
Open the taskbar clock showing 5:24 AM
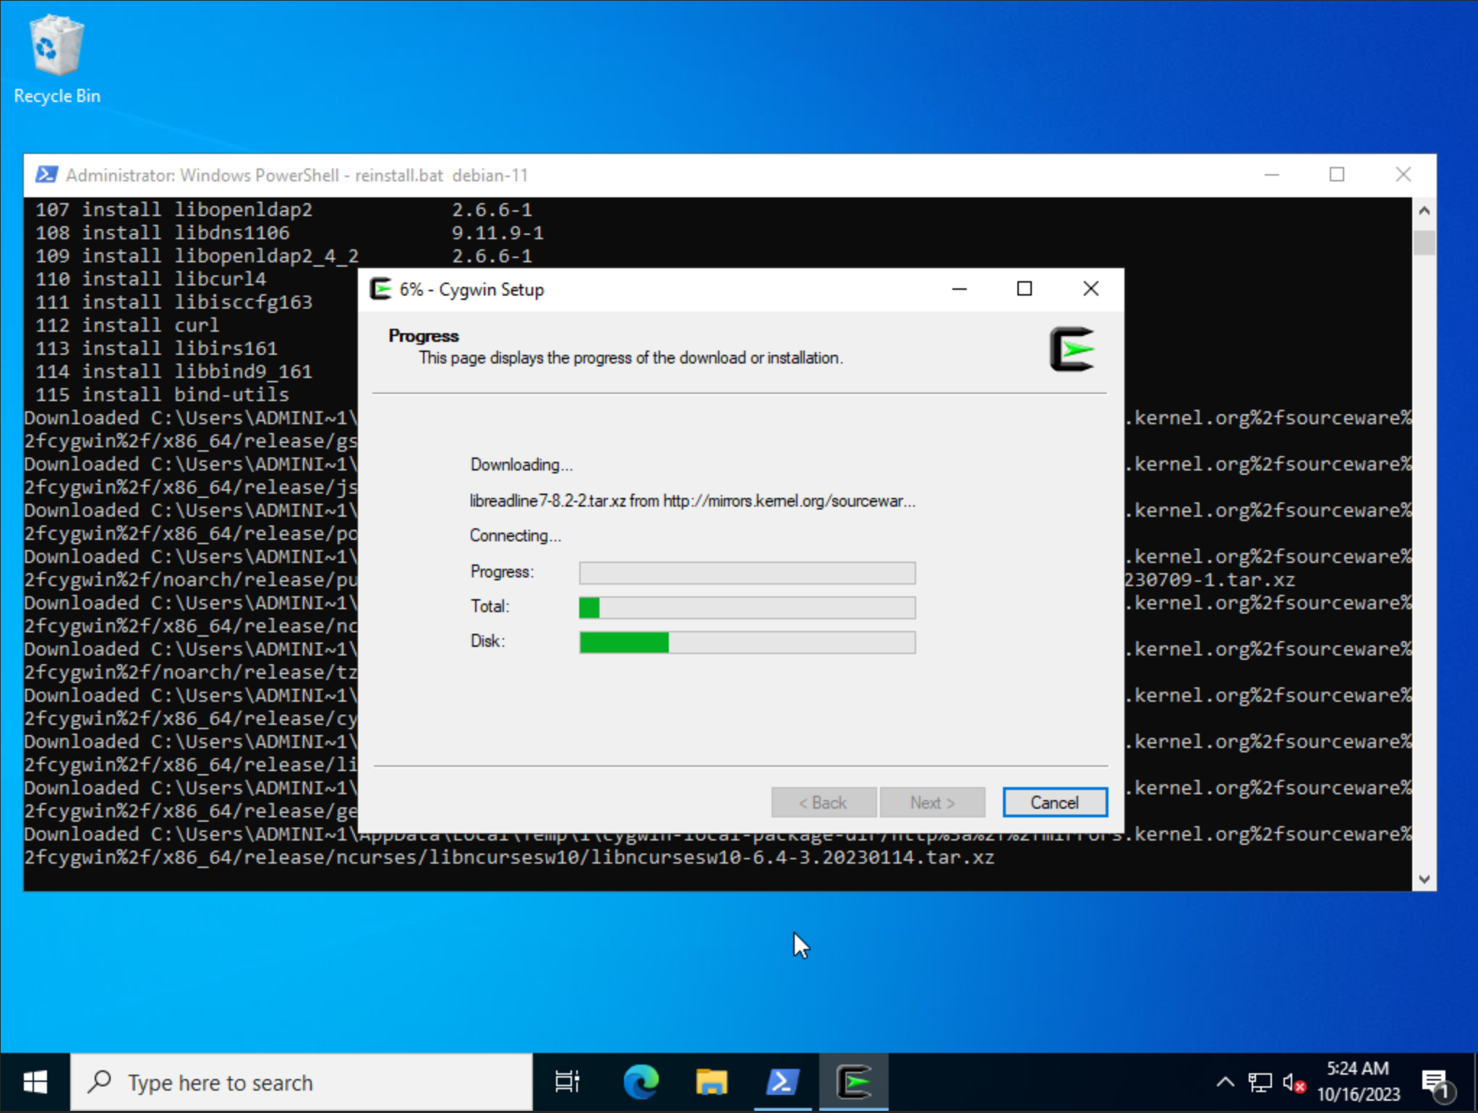pyautogui.click(x=1358, y=1082)
